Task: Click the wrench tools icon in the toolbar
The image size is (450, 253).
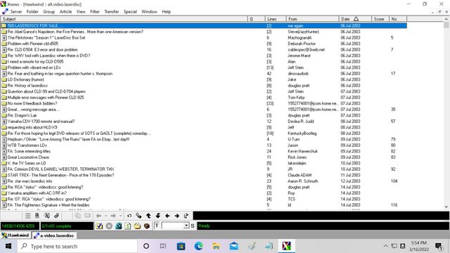Action: [x=47, y=216]
